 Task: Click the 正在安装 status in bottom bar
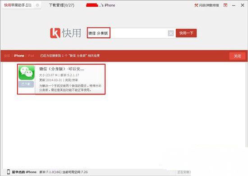point(184,172)
